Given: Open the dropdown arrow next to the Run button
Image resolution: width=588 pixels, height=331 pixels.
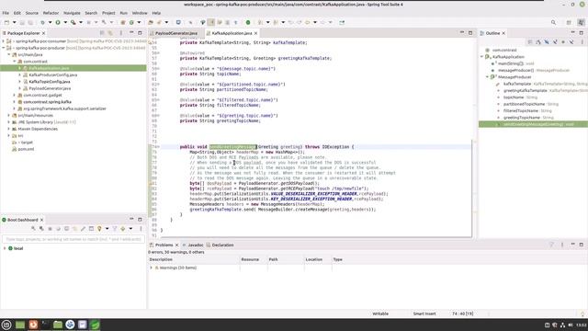Looking at the screenshot, I should click(65, 22).
